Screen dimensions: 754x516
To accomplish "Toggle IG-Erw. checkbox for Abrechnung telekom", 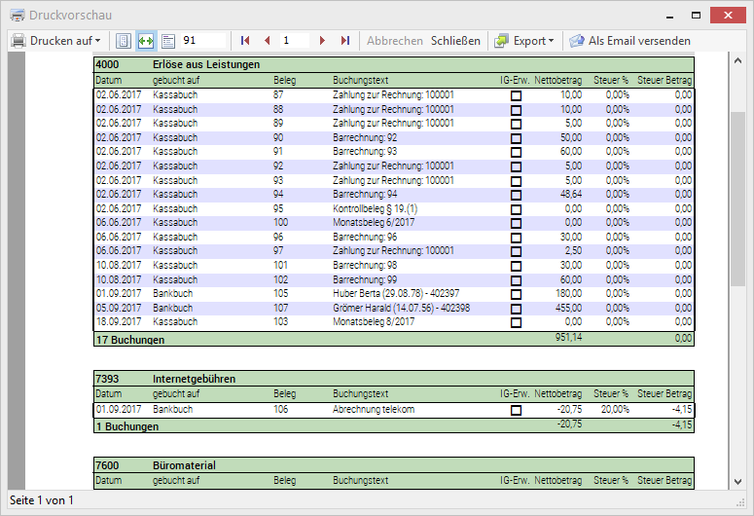I will pyautogui.click(x=516, y=411).
